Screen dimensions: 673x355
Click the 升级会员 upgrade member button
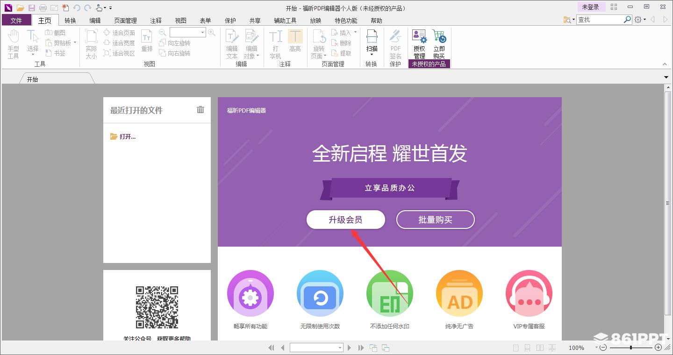(345, 220)
